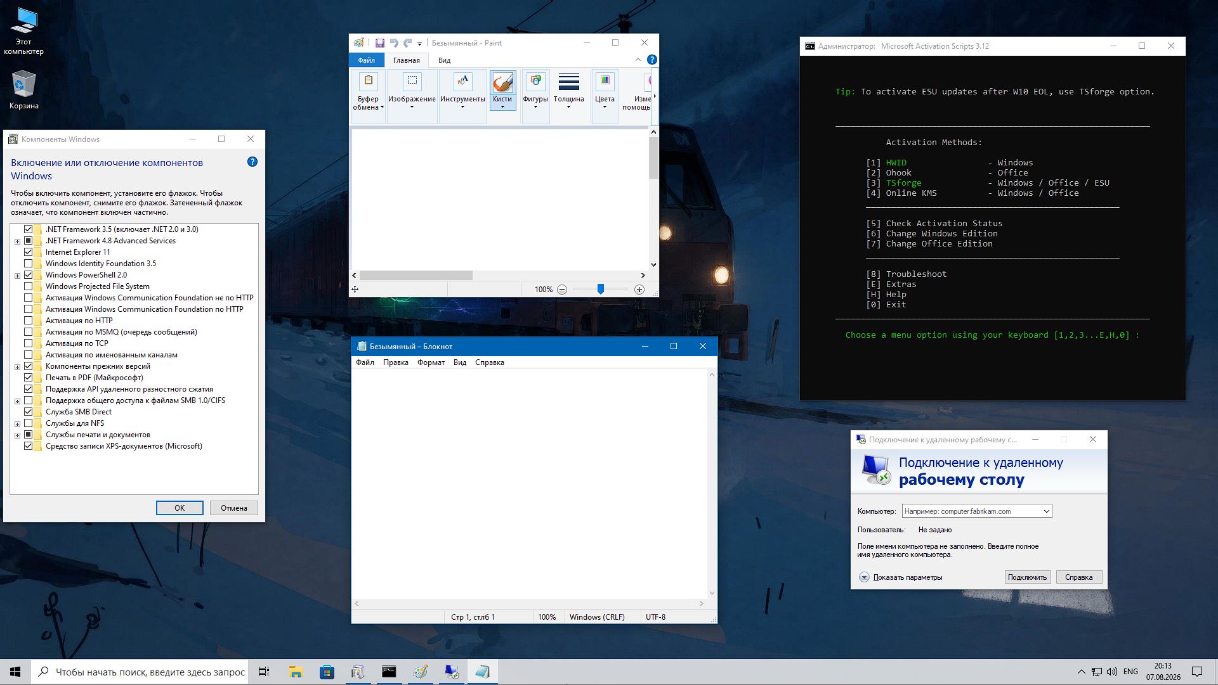Open Microsoft Store from the taskbar
The height and width of the screenshot is (685, 1218).
(x=327, y=672)
